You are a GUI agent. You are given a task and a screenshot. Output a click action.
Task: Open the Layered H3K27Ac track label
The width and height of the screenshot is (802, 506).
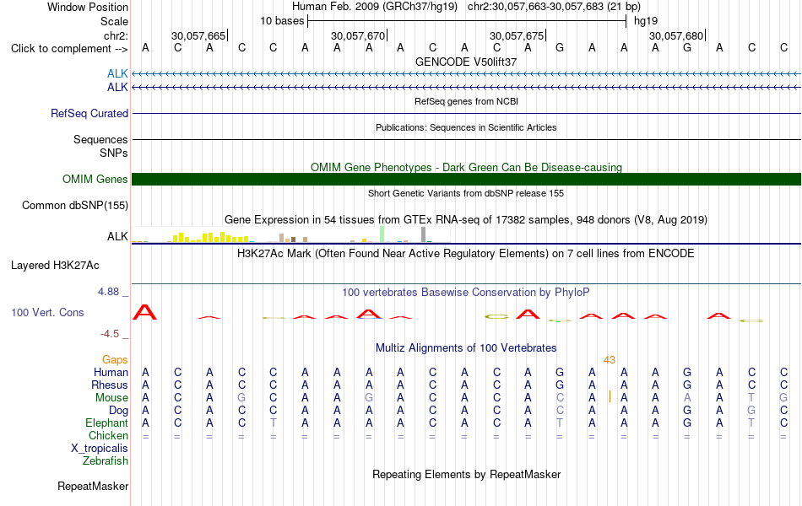(55, 266)
